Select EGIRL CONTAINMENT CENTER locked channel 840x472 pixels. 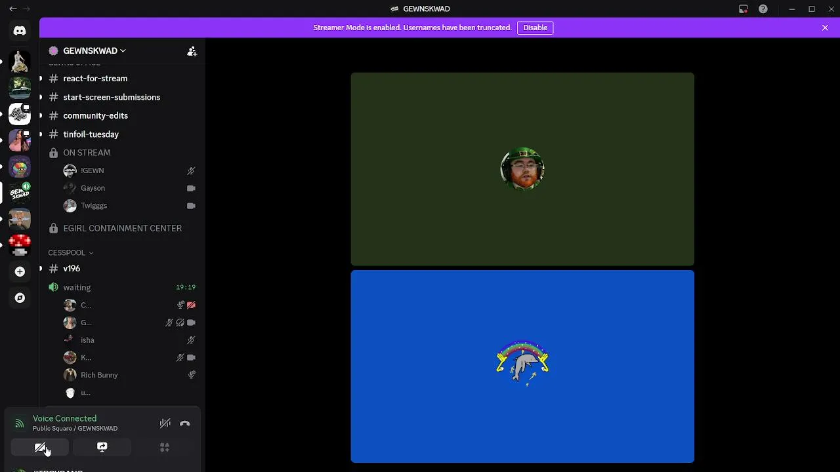point(121,228)
